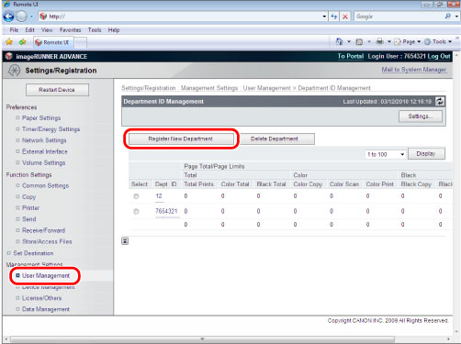Click the empty new tab button

pyautogui.click(x=81, y=43)
